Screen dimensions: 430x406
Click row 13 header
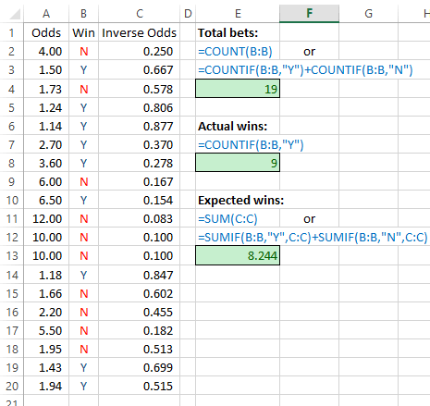(x=12, y=255)
